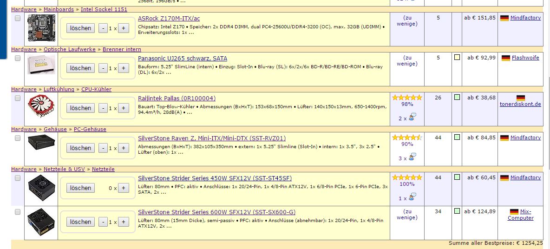Decrease quantity of ASRock Z170M-ITX/ac
The image size is (550, 249).
pyautogui.click(x=103, y=28)
